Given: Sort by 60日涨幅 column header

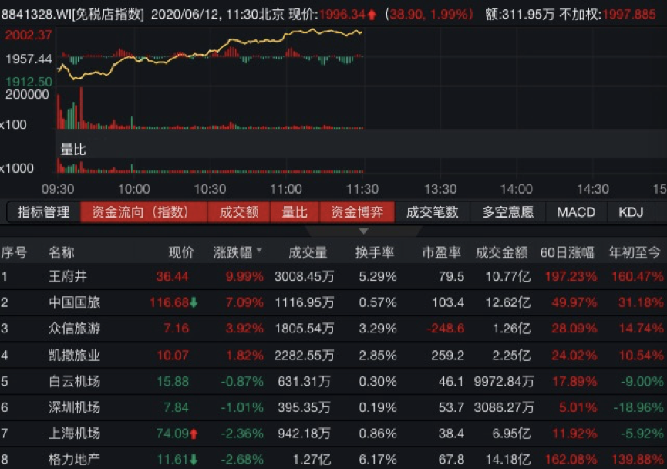Looking at the screenshot, I should coord(567,252).
